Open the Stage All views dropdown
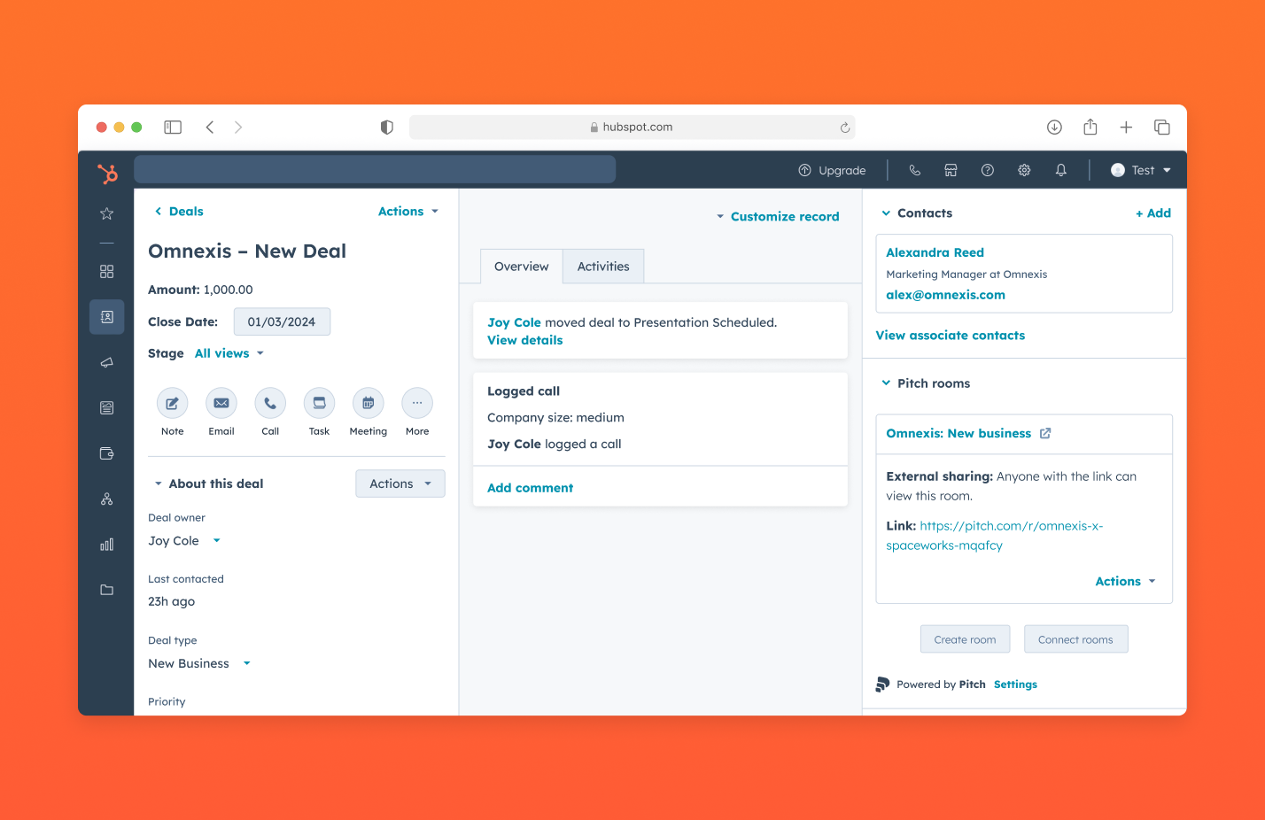Viewport: 1265px width, 820px height. [229, 353]
